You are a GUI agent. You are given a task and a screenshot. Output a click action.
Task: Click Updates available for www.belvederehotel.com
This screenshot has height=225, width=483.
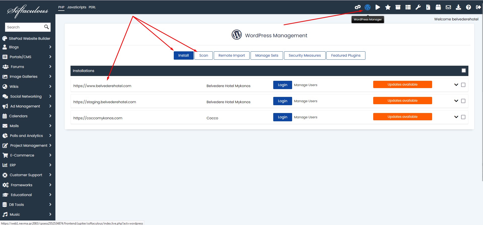pos(402,85)
